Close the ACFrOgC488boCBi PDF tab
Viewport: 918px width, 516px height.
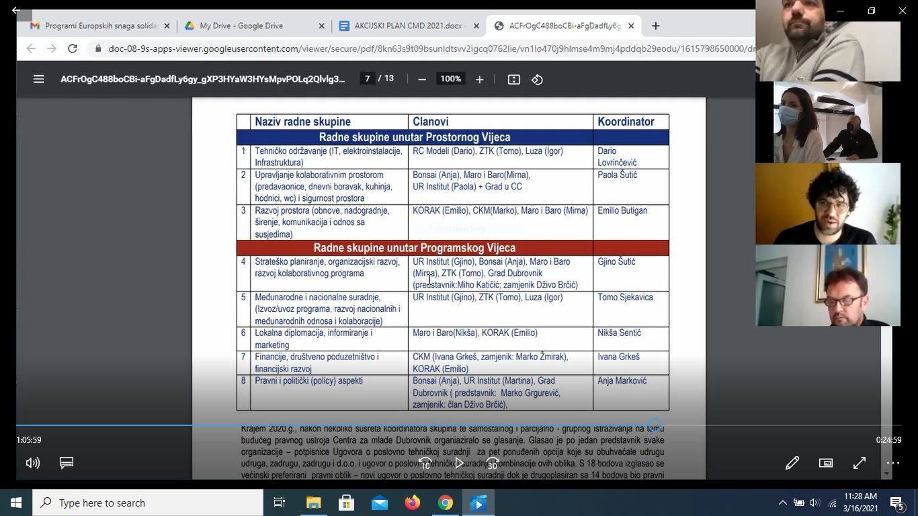click(631, 26)
